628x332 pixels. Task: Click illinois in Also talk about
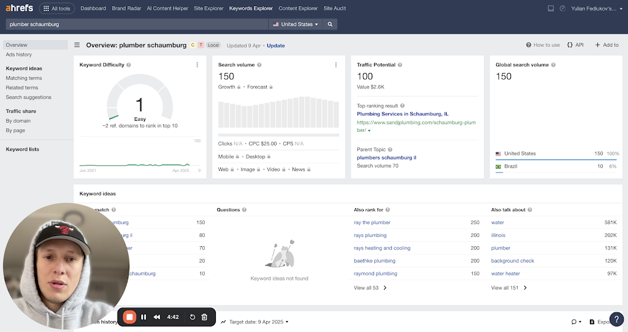click(x=498, y=236)
